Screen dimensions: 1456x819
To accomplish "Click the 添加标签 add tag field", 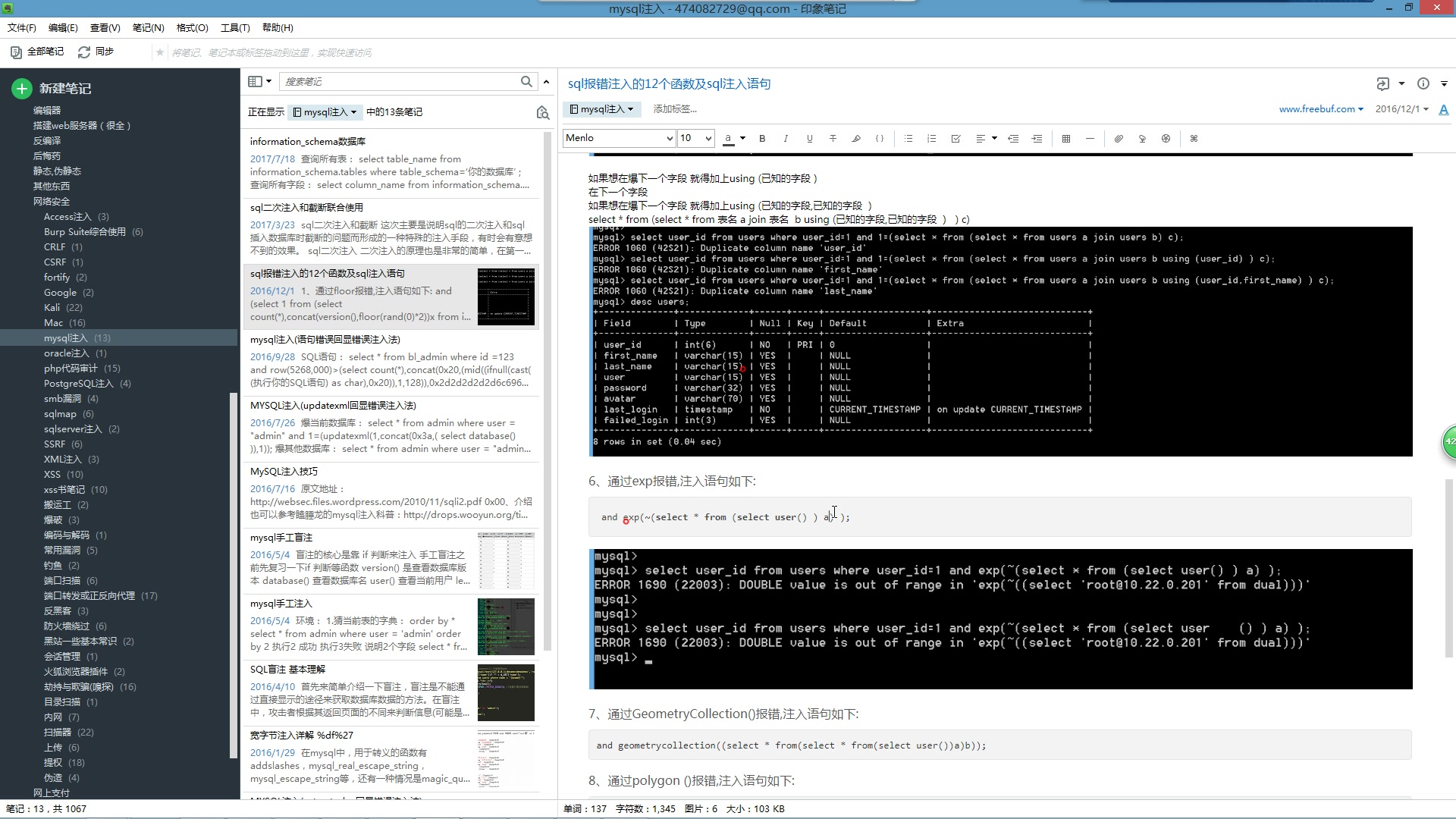I will 675,109.
